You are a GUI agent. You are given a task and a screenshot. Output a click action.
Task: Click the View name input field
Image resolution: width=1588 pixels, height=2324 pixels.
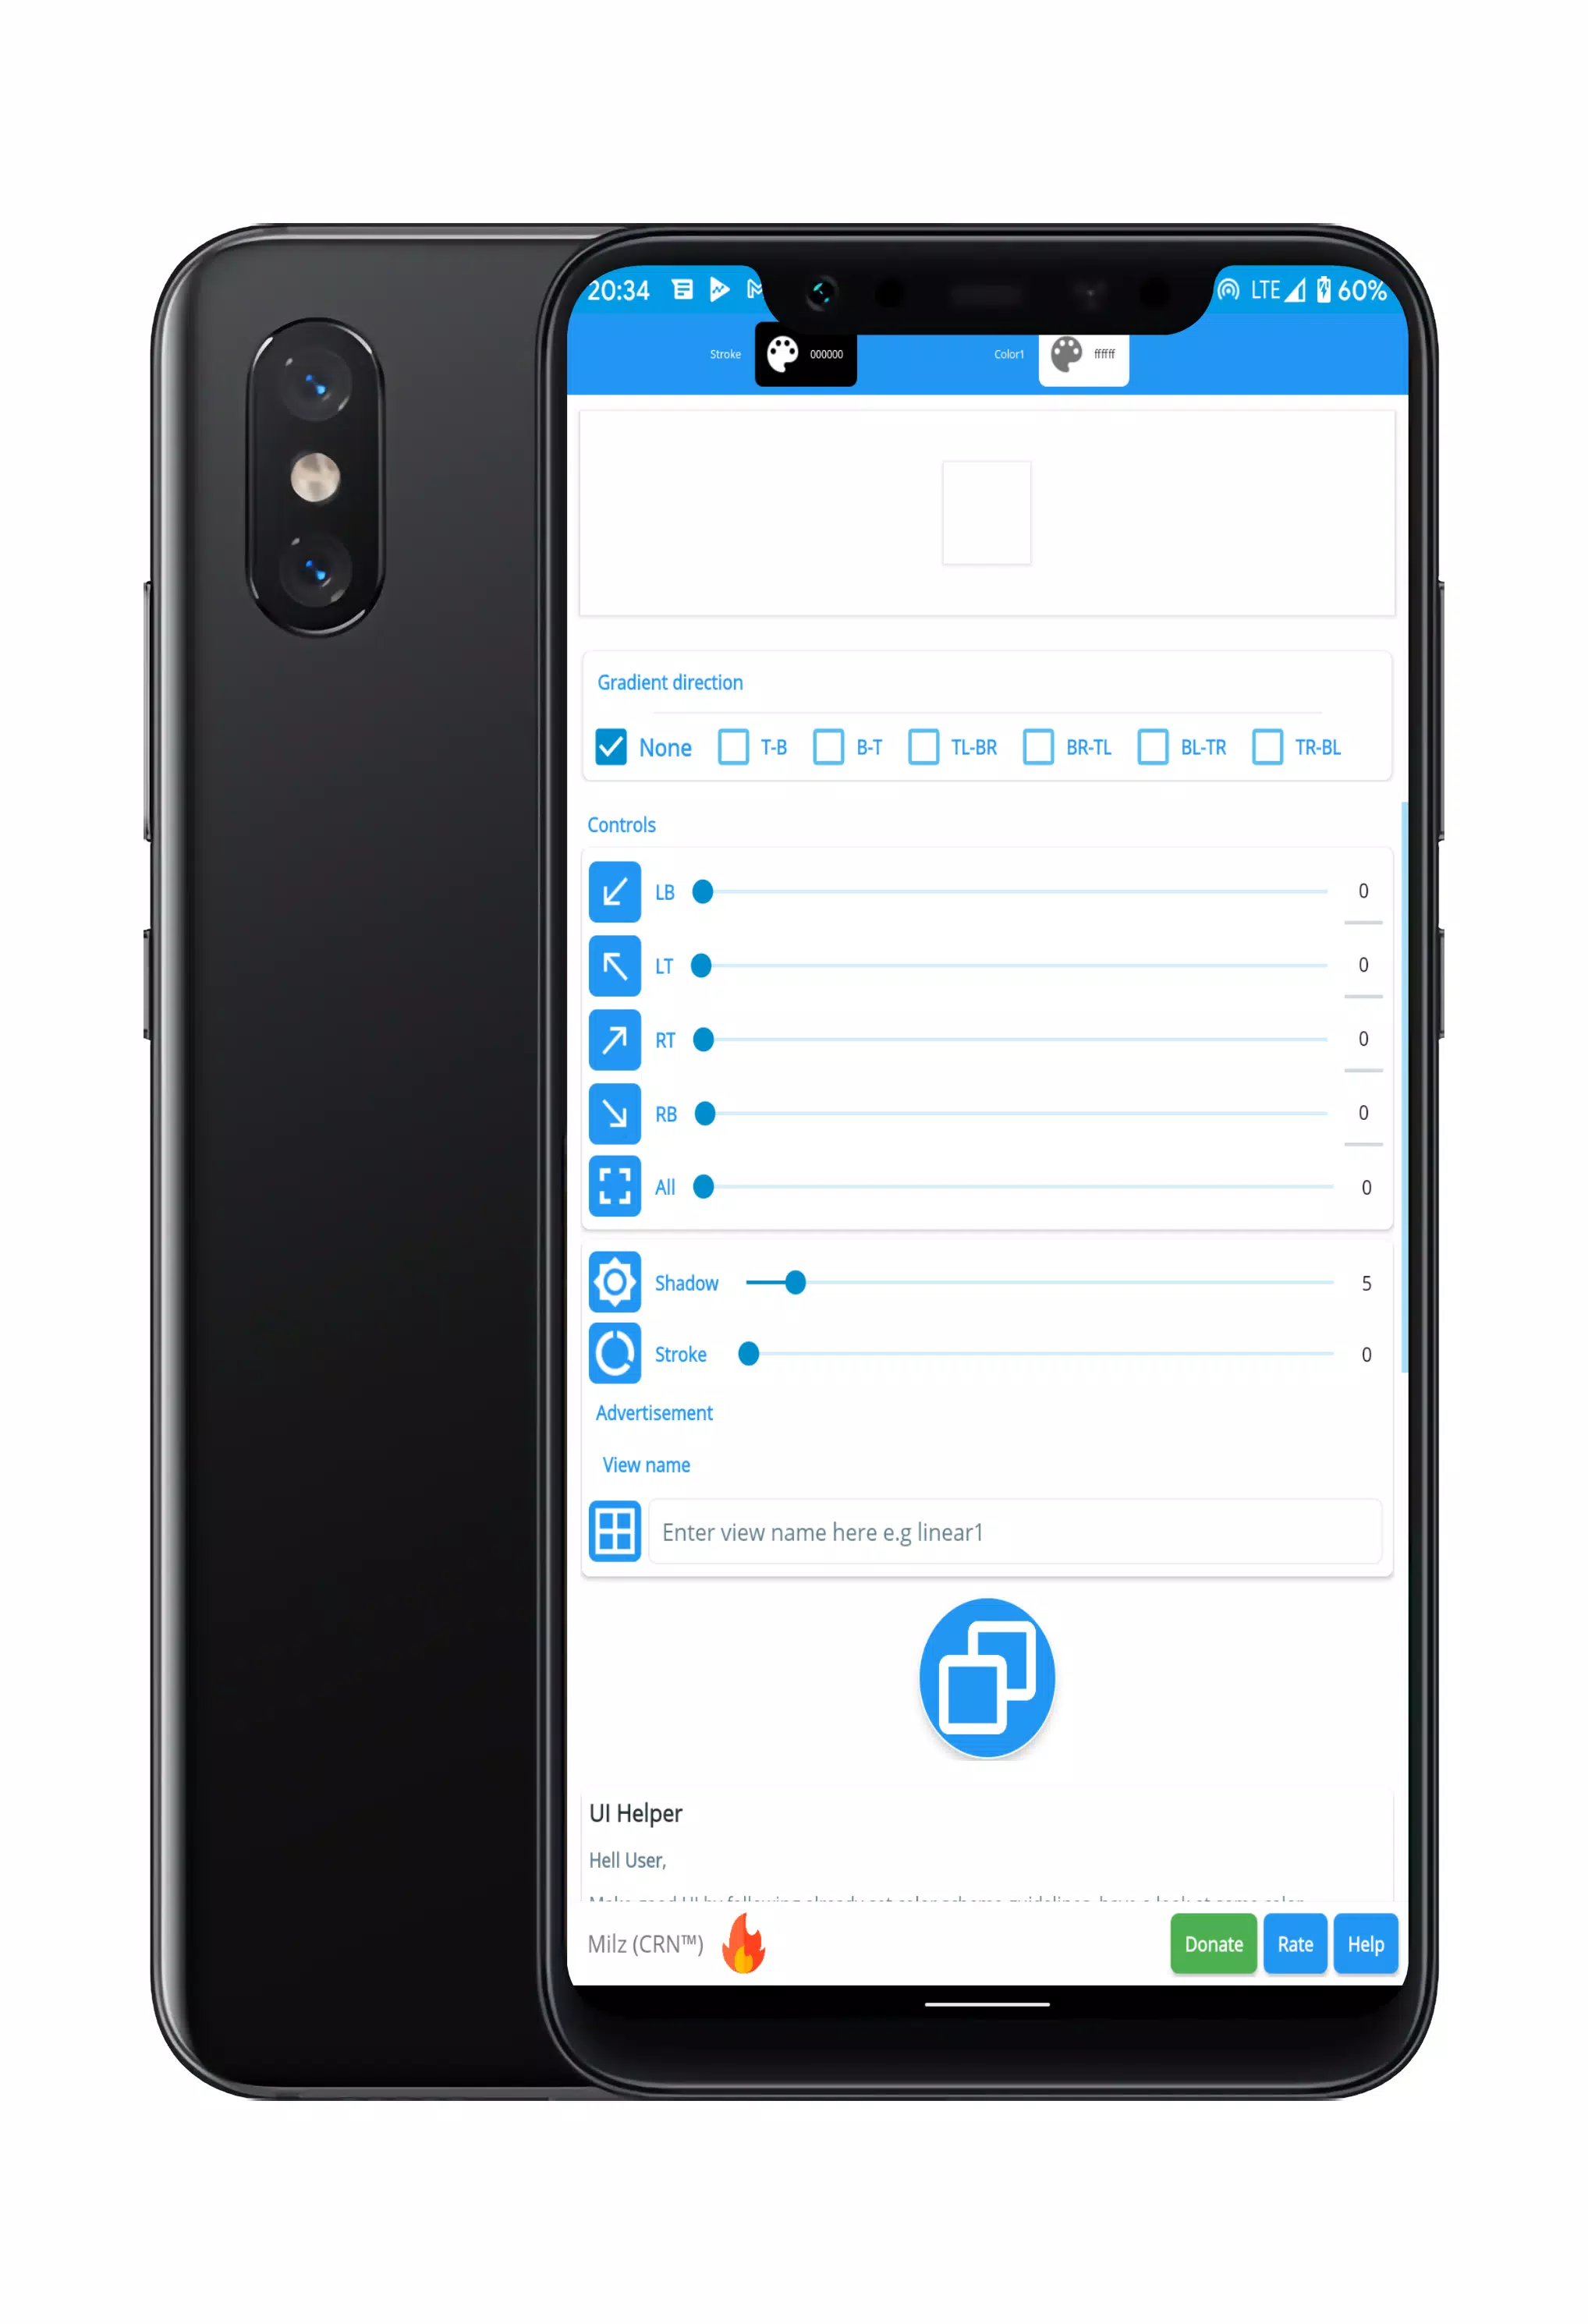[x=1008, y=1531]
